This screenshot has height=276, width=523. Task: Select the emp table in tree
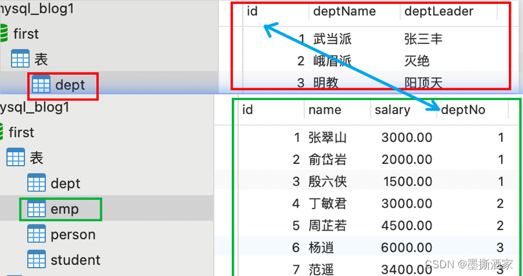(65, 209)
